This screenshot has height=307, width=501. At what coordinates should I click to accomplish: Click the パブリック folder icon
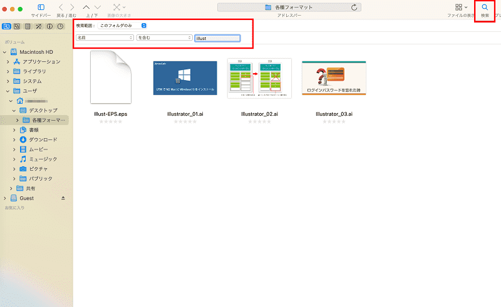coord(23,178)
